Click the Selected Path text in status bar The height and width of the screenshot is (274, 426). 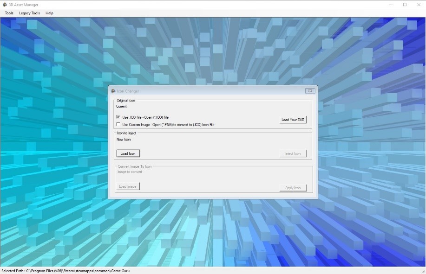65,271
